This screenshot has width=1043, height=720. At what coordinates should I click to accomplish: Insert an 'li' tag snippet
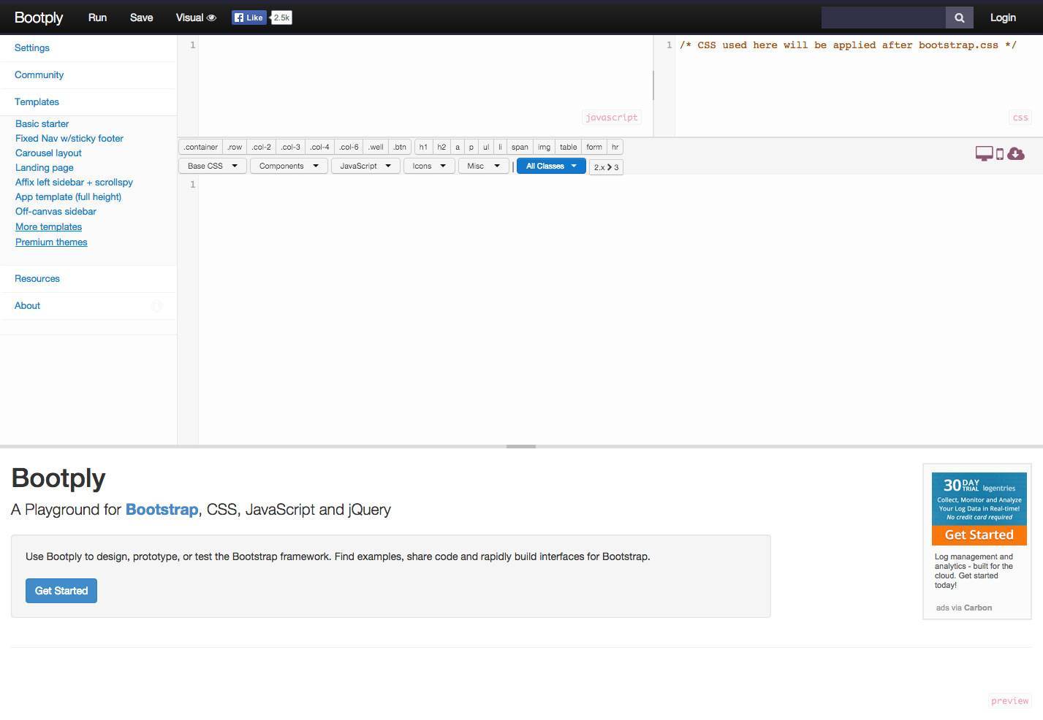[500, 148]
